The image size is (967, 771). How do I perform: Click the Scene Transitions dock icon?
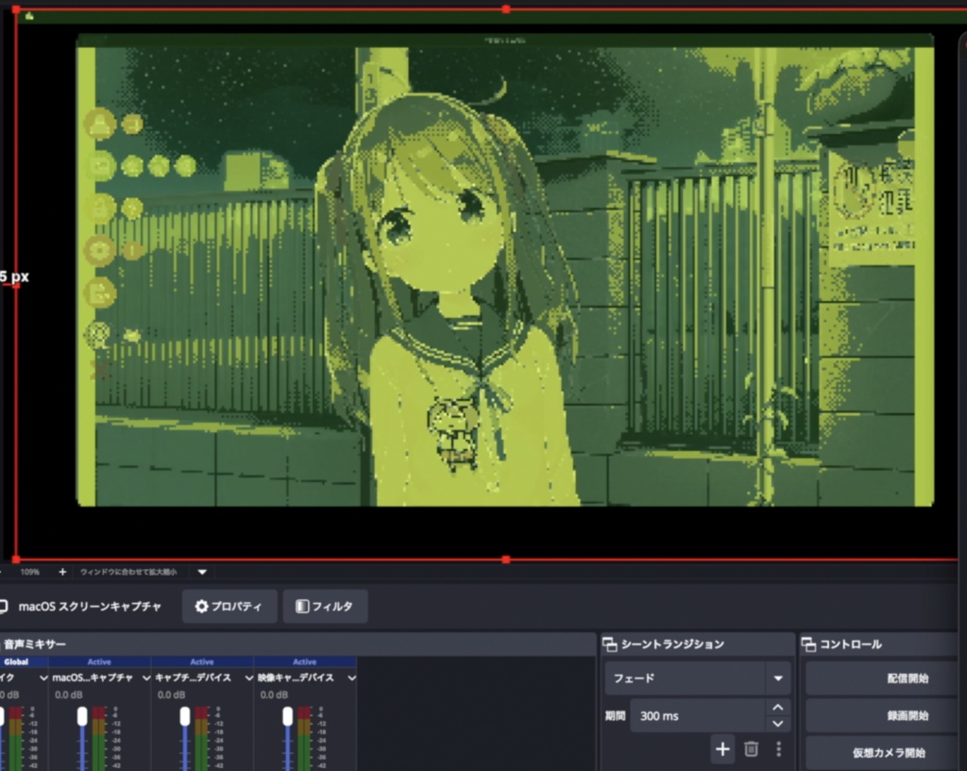(x=609, y=645)
